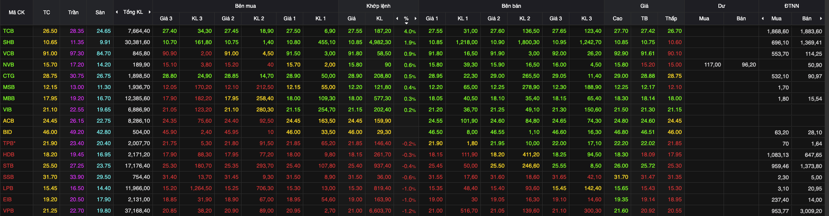Click Giá 3 header under Bên mua
This screenshot has width=829, height=216.
click(x=166, y=19)
